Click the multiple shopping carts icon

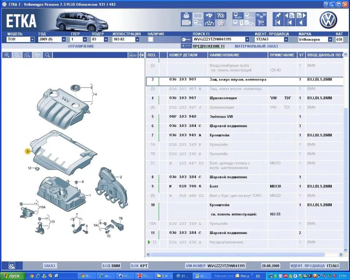click(x=261, y=16)
